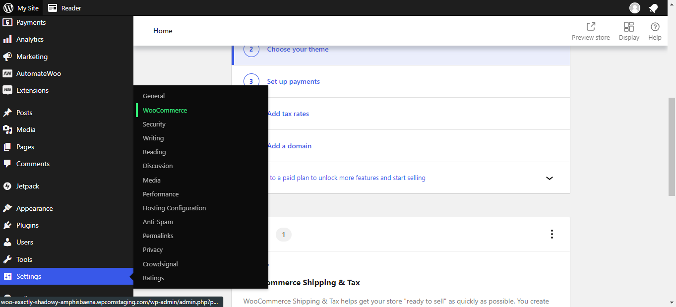Image resolution: width=676 pixels, height=307 pixels.
Task: Click the Appearance brush icon
Action: (x=7, y=208)
